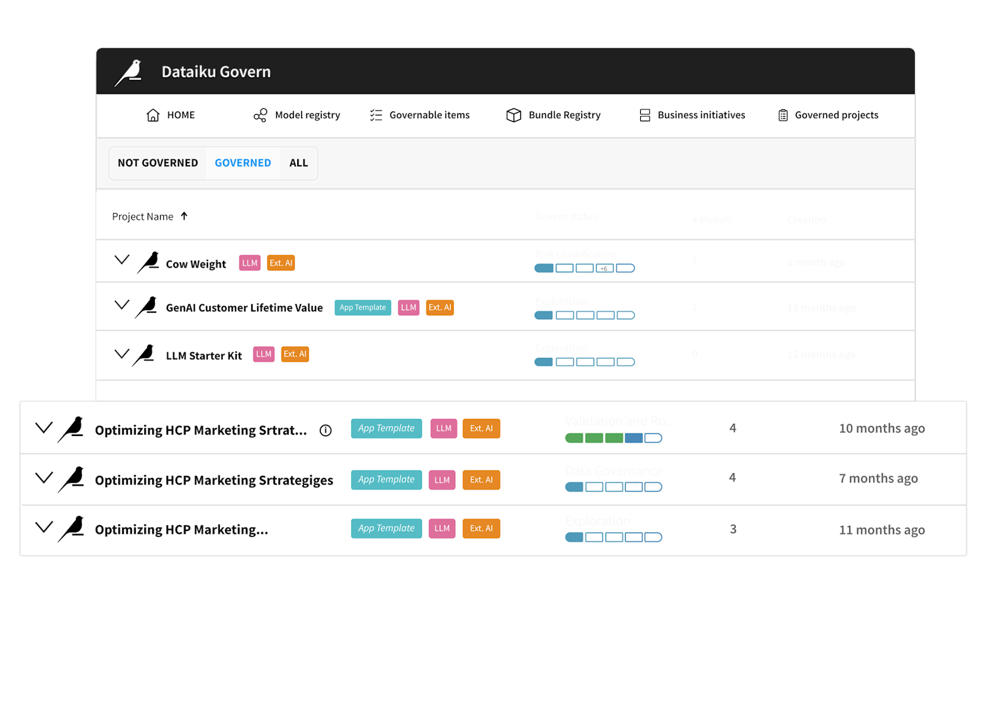This screenshot has height=710, width=984.
Task: Click the sort arrow beside Project Name
Action: (184, 216)
